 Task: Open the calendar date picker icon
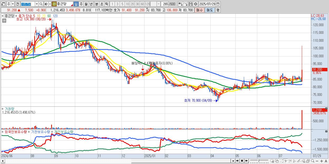point(218,4)
